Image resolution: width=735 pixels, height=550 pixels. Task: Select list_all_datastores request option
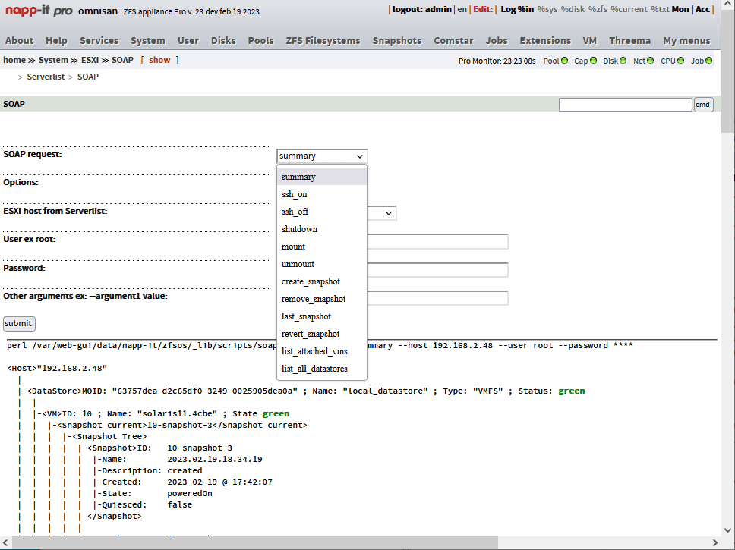322,369
